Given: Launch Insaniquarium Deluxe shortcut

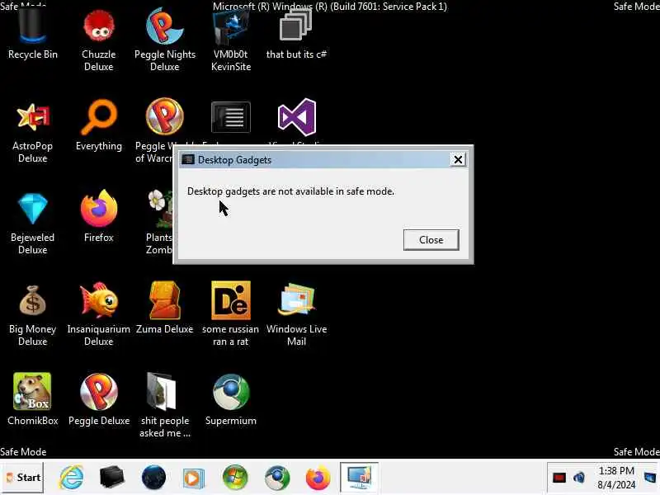Looking at the screenshot, I should point(98,313).
